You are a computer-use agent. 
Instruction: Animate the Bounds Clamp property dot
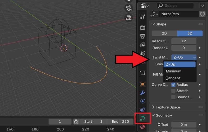pyautogui.click(x=200, y=97)
